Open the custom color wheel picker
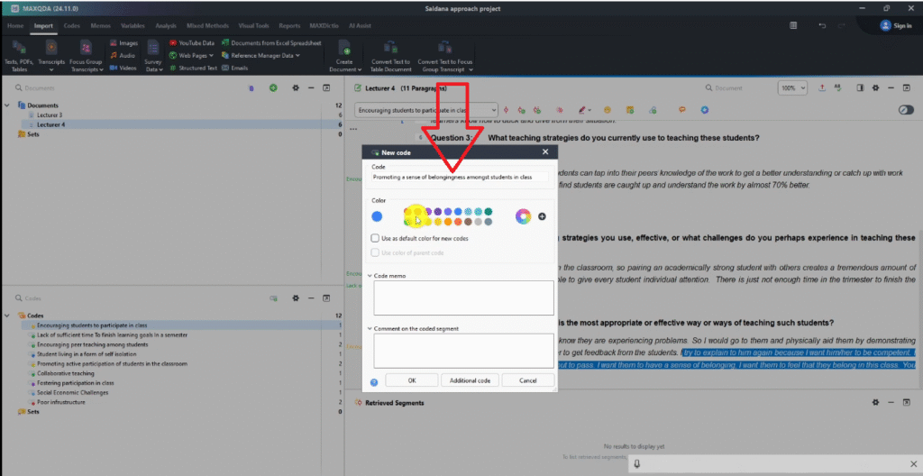Viewport: 923px width, 476px height. point(522,216)
